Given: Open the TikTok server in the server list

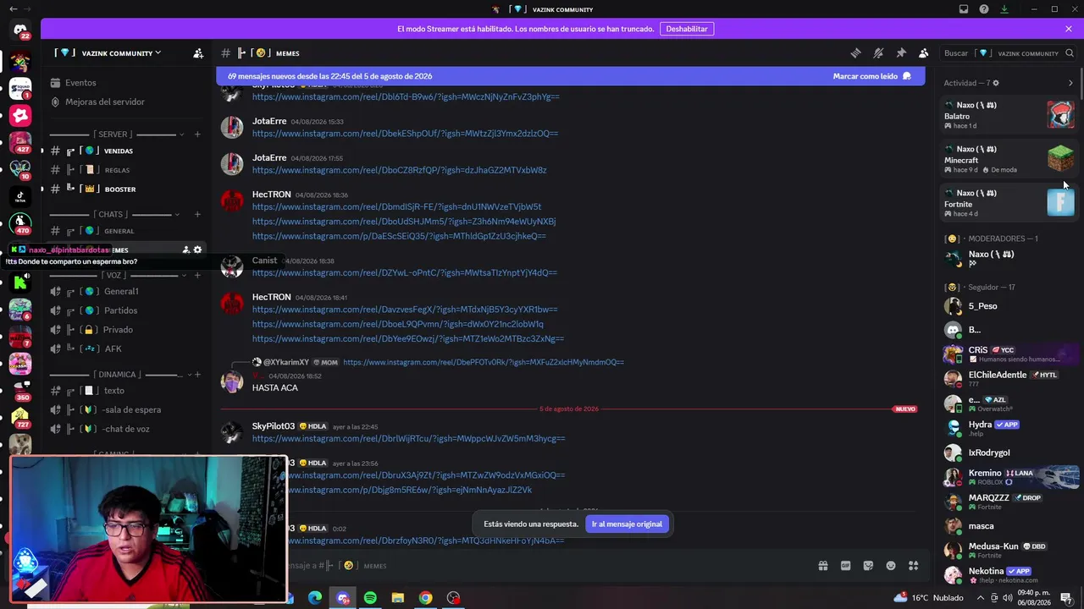Looking at the screenshot, I should 20,197.
